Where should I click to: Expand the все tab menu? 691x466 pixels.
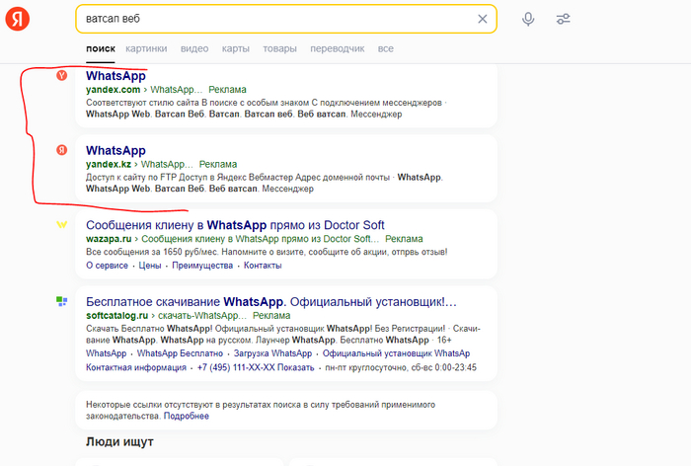click(385, 48)
